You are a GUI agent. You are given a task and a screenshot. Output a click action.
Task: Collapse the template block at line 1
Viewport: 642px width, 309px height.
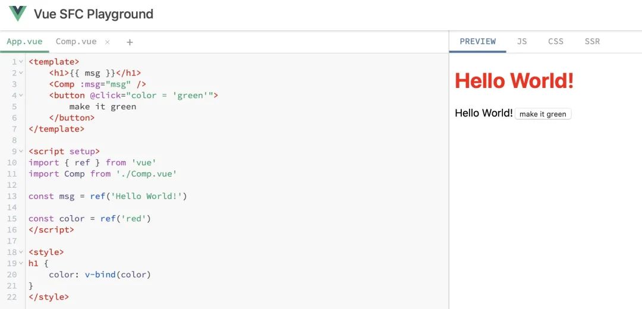tap(20, 62)
